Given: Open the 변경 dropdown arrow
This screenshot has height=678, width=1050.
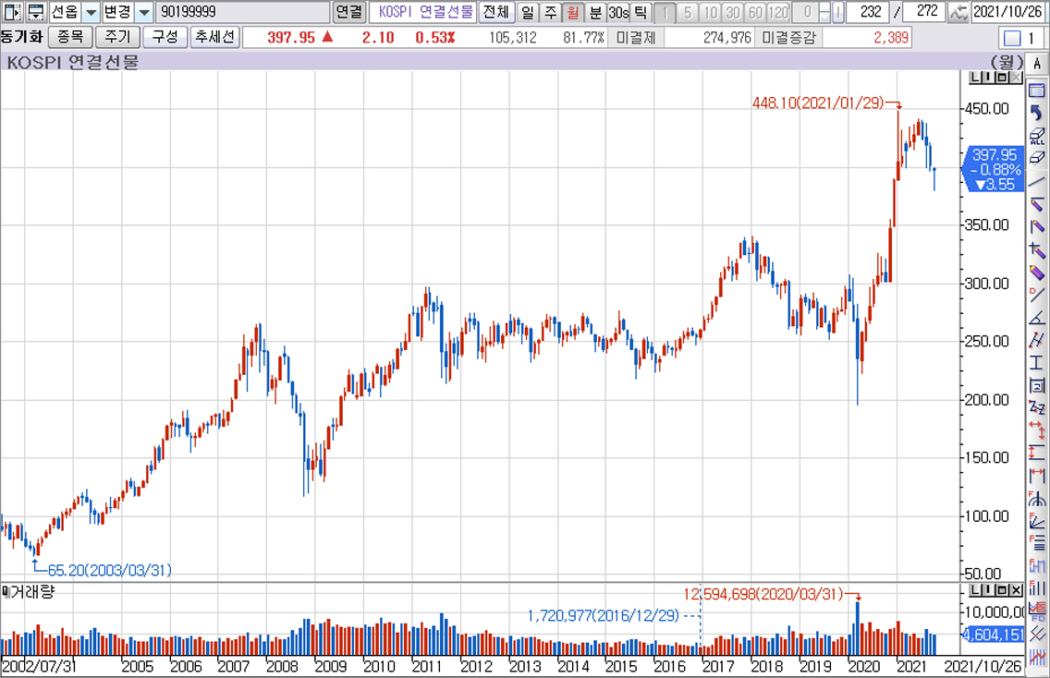Looking at the screenshot, I should click(x=144, y=11).
